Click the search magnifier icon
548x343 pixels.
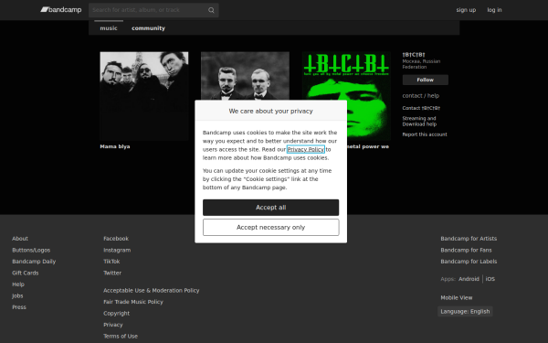pyautogui.click(x=211, y=10)
